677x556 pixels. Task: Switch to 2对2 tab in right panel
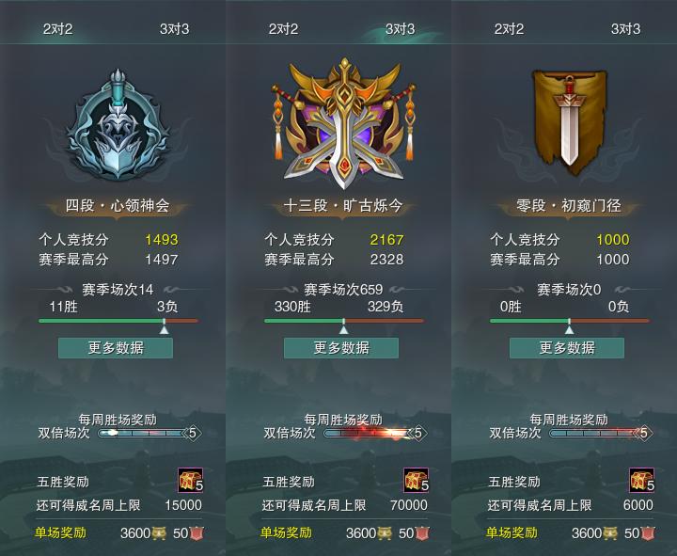coord(509,29)
